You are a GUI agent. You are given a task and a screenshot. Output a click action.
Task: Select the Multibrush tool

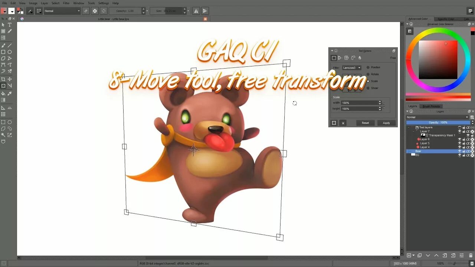point(10,71)
